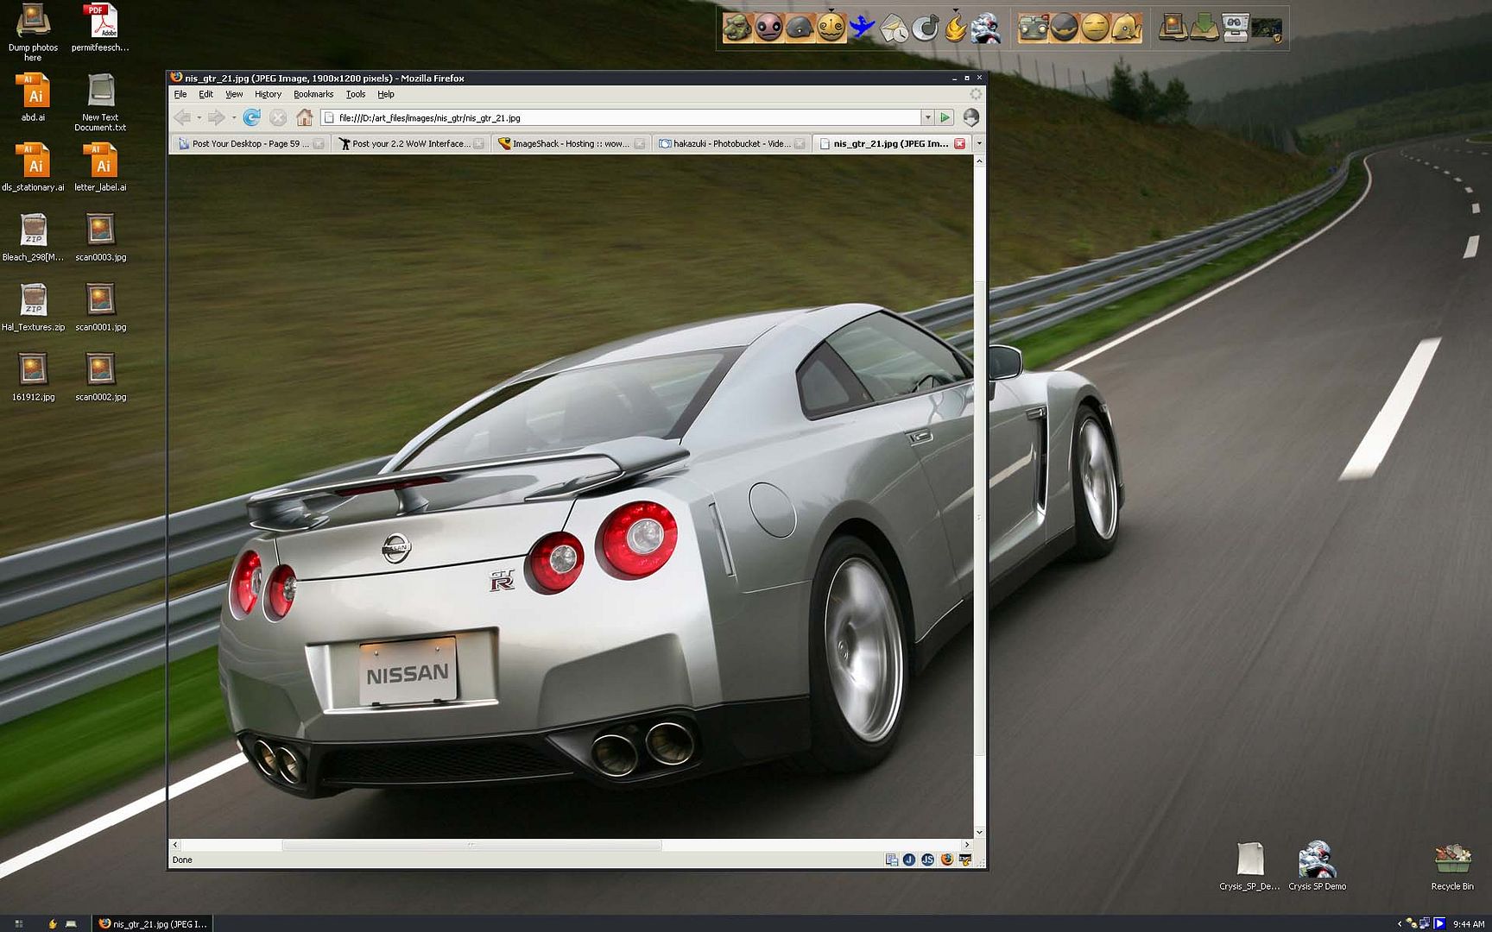1492x932 pixels.
Task: Select New Text Document.txt on desktop
Action: tap(100, 102)
